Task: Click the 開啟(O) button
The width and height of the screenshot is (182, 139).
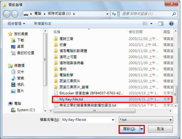Action: click(x=130, y=129)
